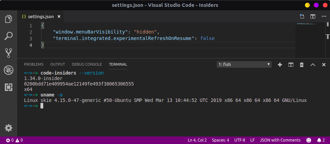Kill the terminal with trash icon
The width and height of the screenshot is (330, 144).
pos(302,65)
